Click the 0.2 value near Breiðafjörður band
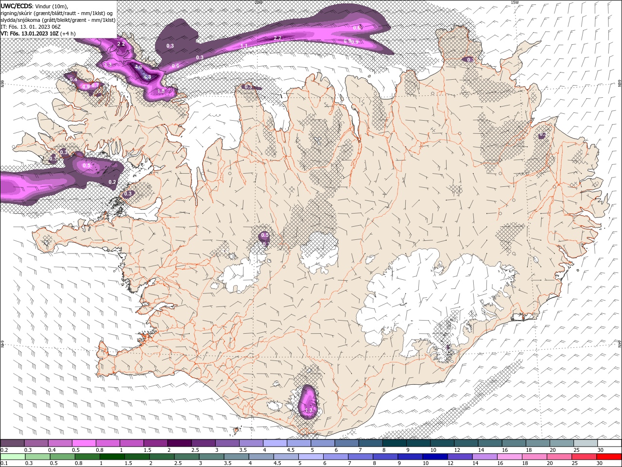This screenshot has width=622, height=467. click(x=112, y=182)
